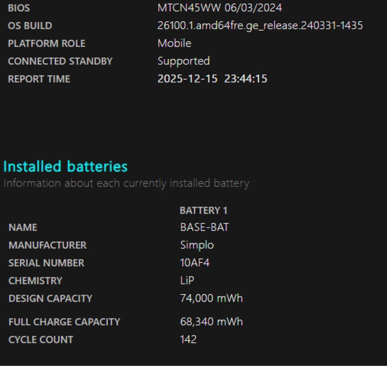
Task: Click the REPORT TIME label
Action: 39,79
